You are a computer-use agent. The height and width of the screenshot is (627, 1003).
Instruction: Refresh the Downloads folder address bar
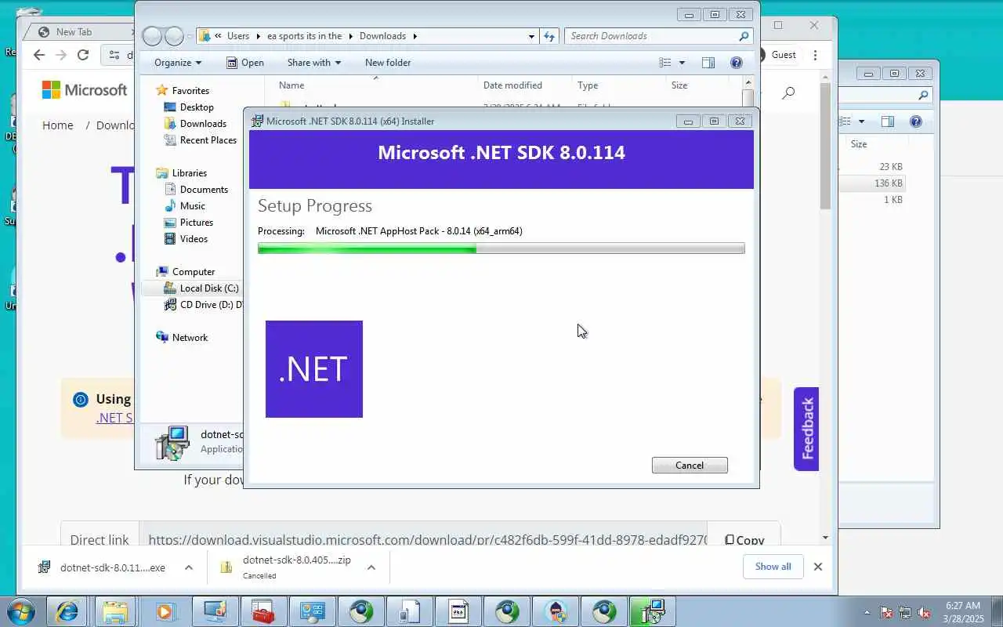coord(549,36)
